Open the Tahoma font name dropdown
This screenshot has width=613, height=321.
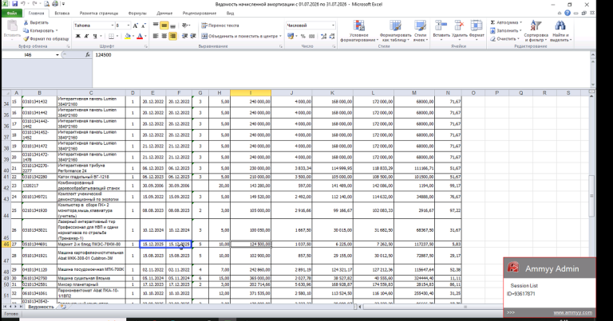point(113,25)
